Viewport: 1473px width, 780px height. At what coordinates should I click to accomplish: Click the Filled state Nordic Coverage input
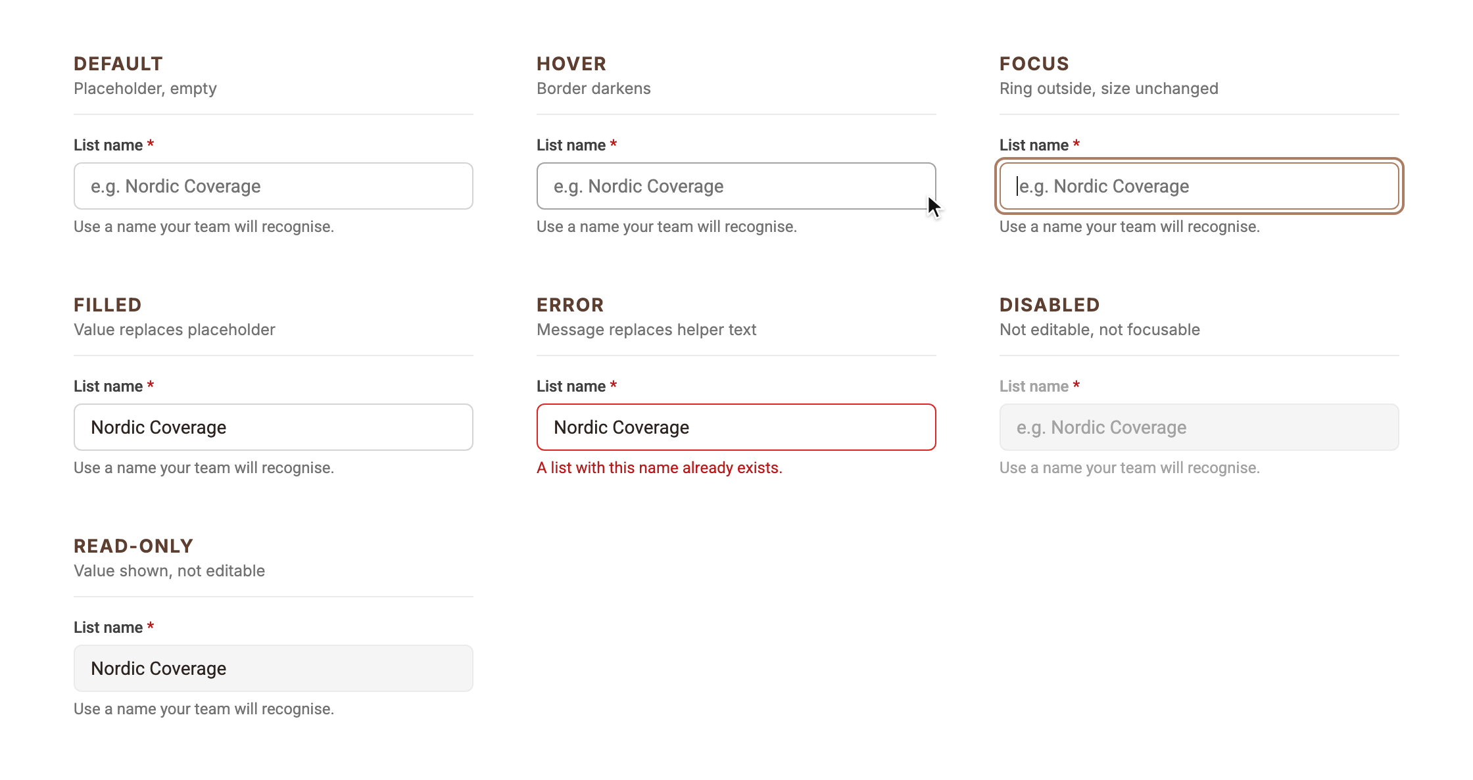[x=274, y=427]
